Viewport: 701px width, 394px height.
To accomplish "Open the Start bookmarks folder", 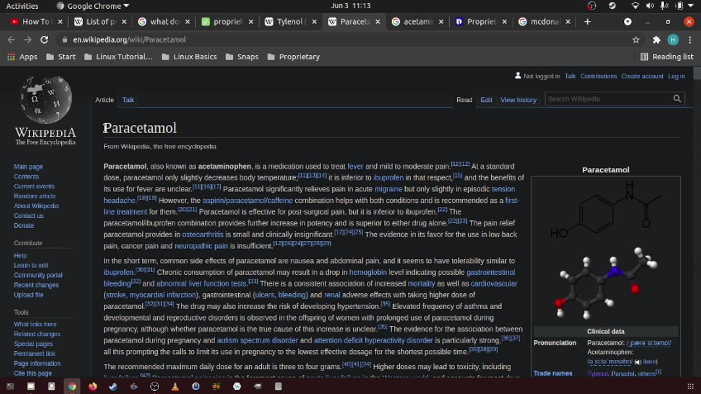I will point(61,56).
